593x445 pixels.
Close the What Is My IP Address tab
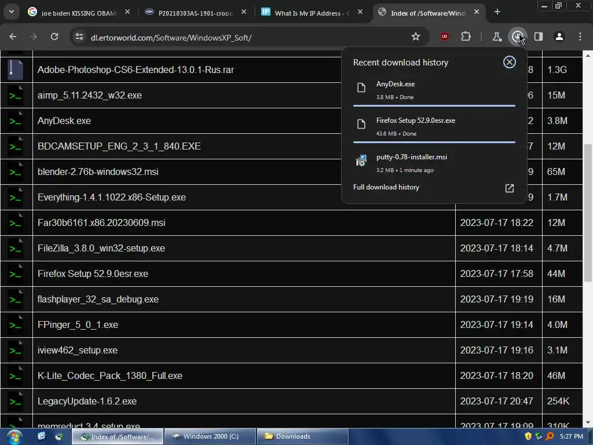pyautogui.click(x=360, y=12)
